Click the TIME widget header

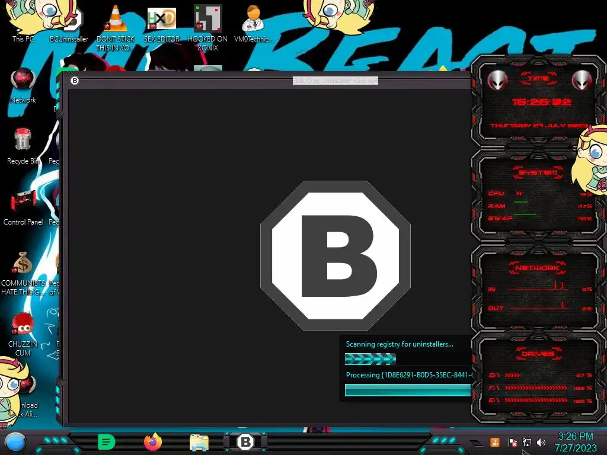coord(538,79)
